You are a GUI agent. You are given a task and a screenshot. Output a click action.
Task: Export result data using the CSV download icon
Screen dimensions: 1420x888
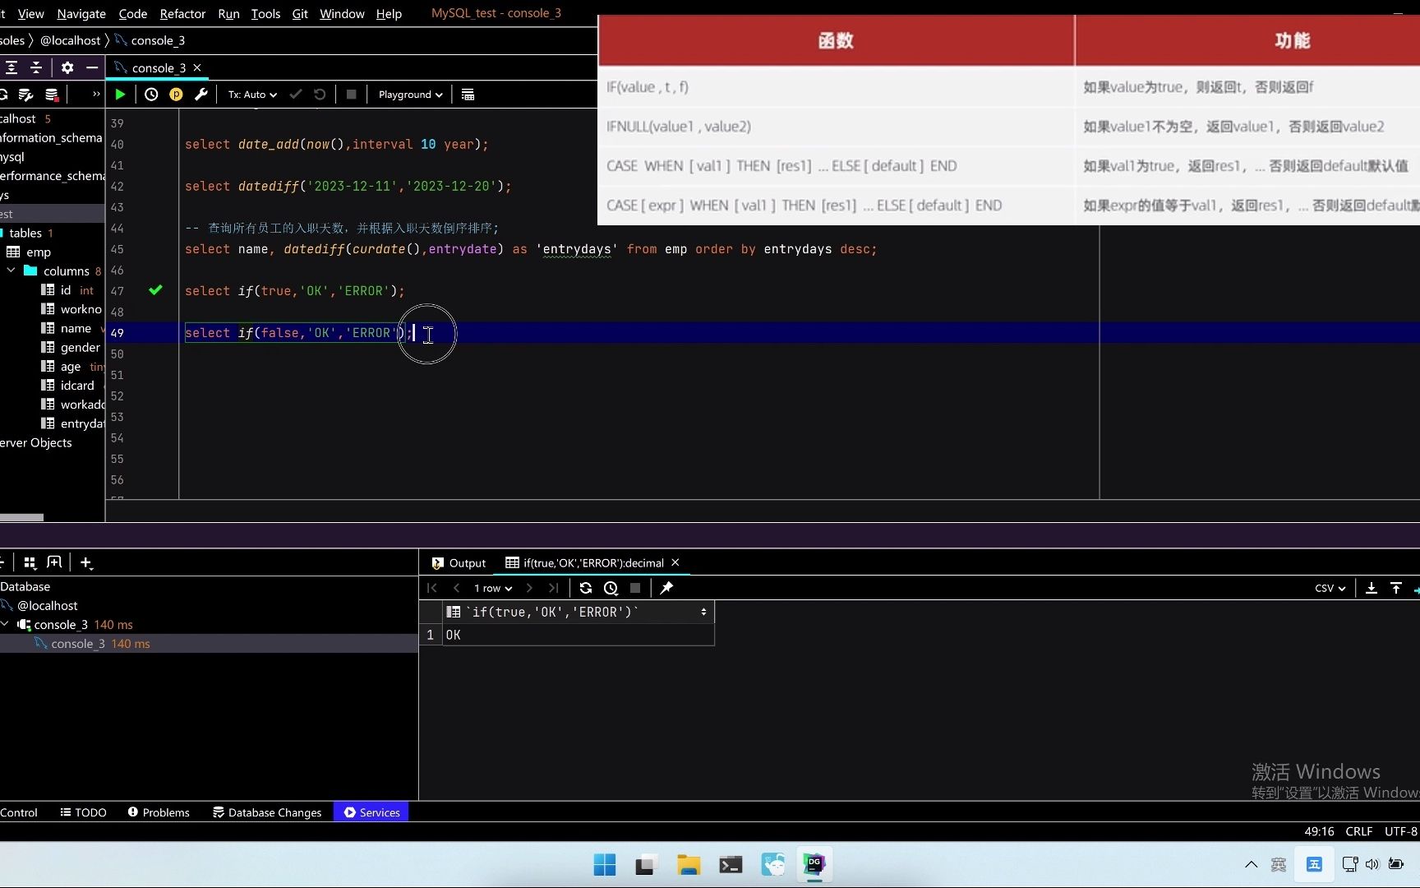point(1372,588)
